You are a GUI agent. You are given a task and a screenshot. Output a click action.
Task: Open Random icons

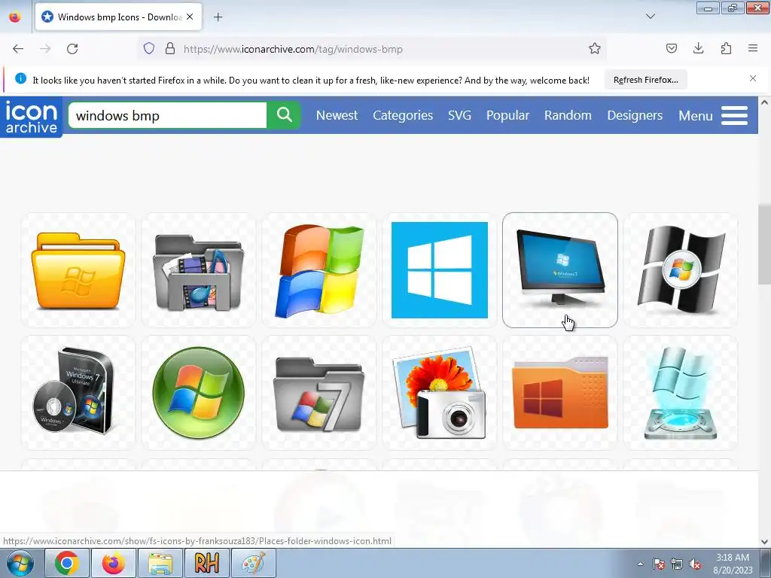coord(568,115)
